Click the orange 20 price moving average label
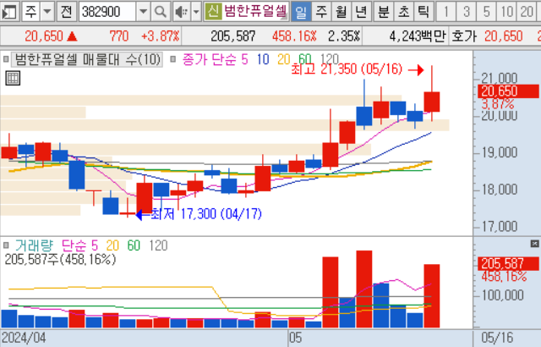This screenshot has width=541, height=347. pyautogui.click(x=284, y=59)
